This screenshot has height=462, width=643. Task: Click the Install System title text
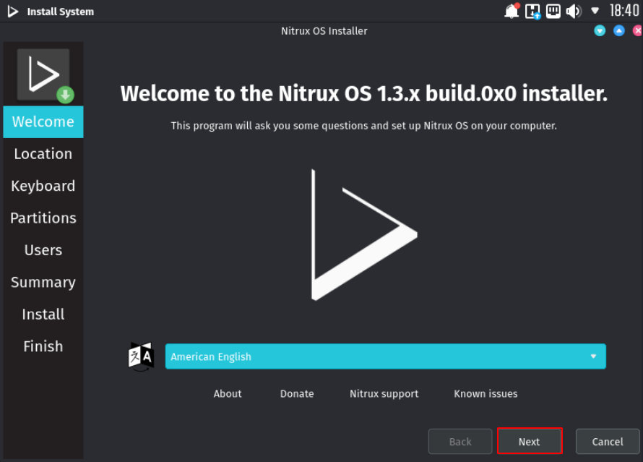pyautogui.click(x=60, y=12)
